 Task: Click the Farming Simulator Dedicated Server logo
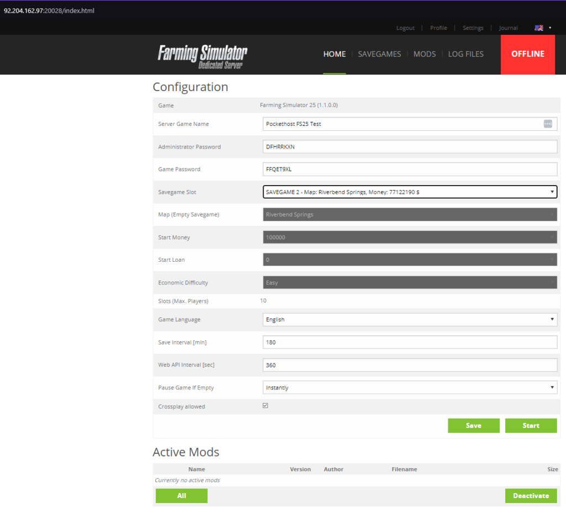tap(202, 56)
